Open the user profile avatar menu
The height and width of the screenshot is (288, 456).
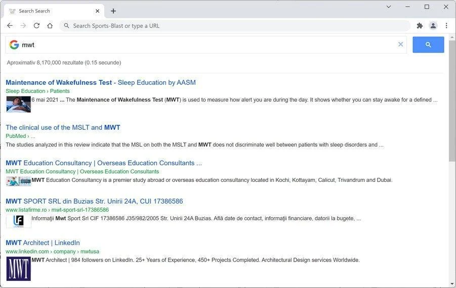(x=433, y=26)
